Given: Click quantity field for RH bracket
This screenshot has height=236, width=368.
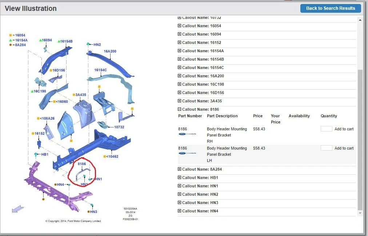Looking at the screenshot, I should pyautogui.click(x=326, y=129).
